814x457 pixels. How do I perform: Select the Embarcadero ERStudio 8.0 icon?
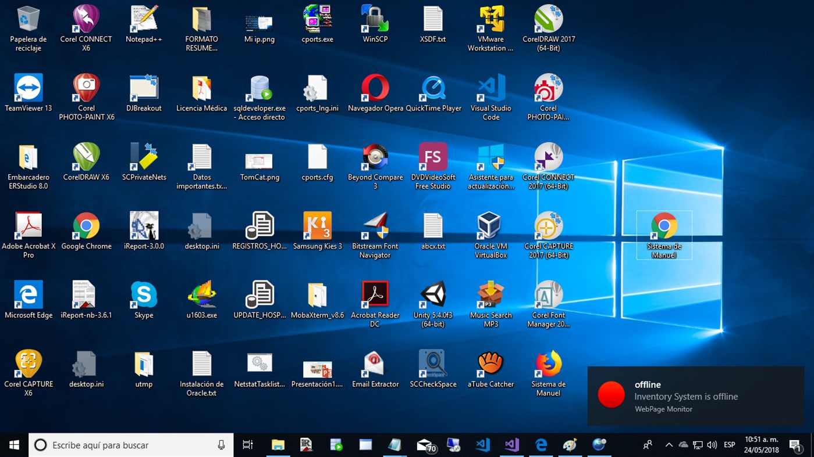[28, 167]
